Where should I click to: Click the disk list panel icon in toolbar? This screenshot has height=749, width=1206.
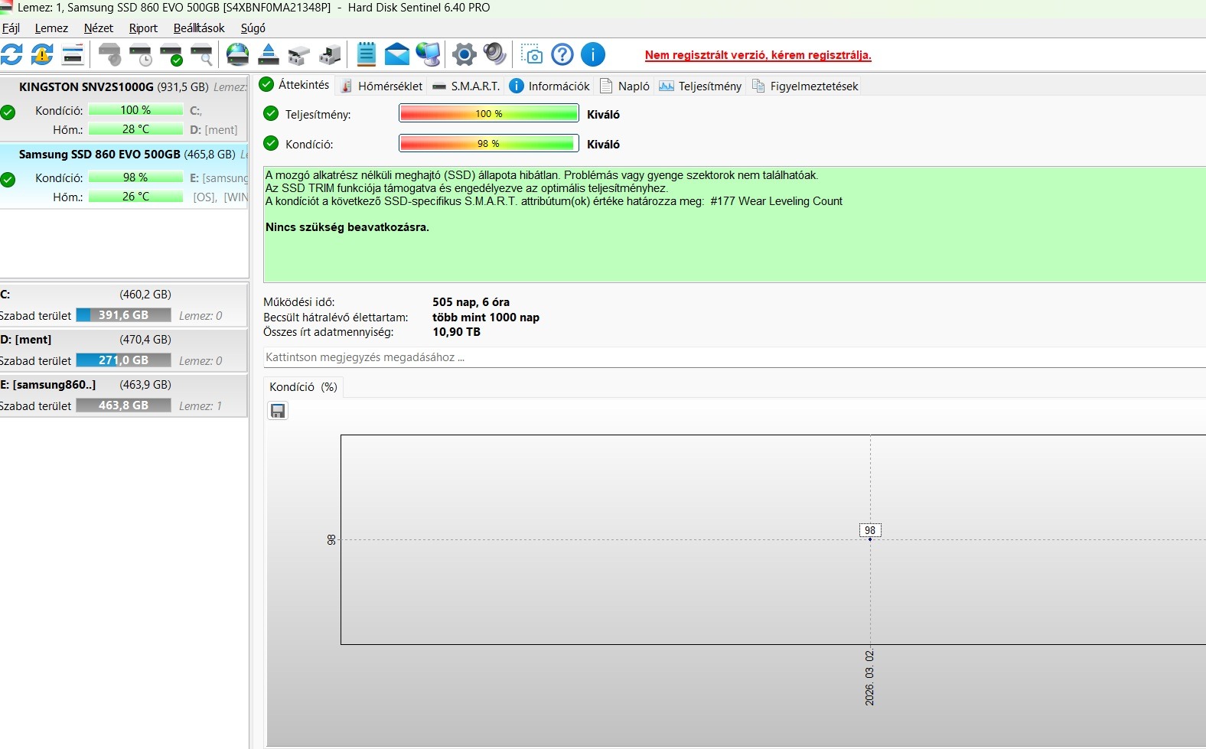(73, 54)
